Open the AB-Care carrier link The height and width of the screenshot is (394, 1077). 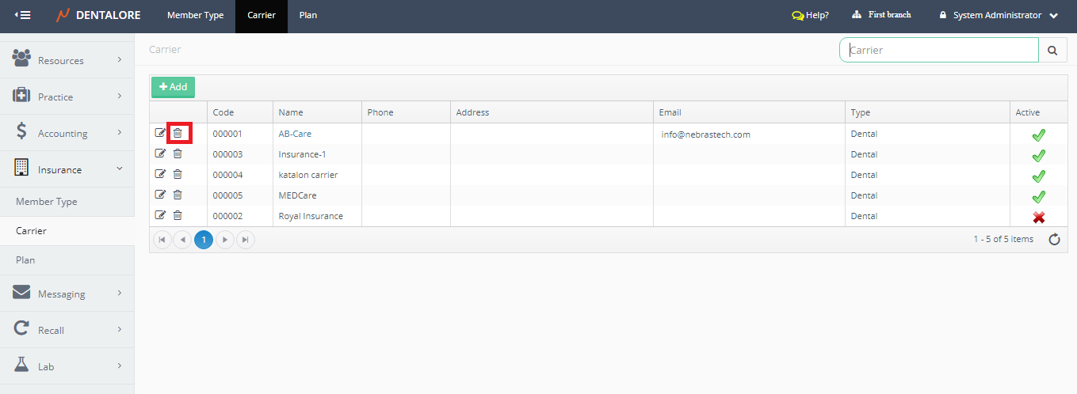point(295,134)
